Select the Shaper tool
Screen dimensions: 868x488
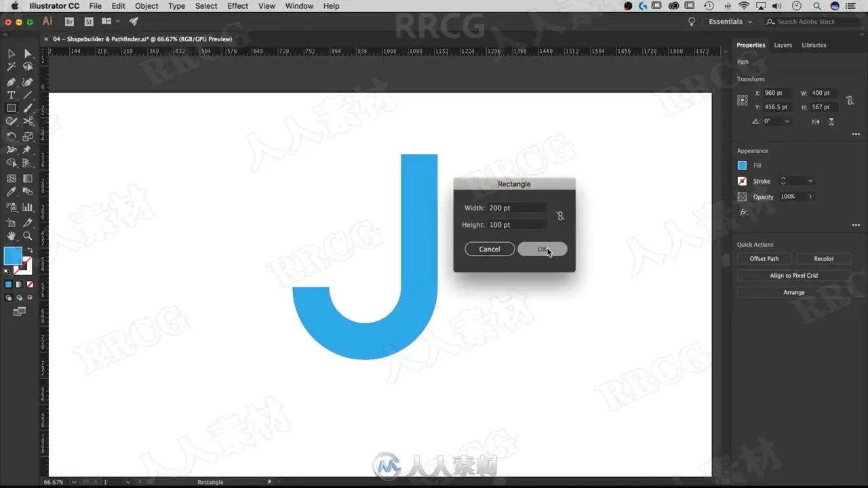tap(11, 121)
